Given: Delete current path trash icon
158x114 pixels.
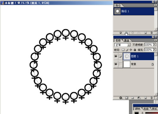Looking at the screenshot, I should [151, 33].
